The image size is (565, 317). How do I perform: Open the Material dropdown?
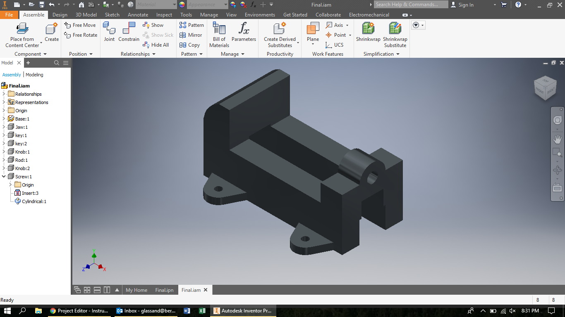coord(156,5)
